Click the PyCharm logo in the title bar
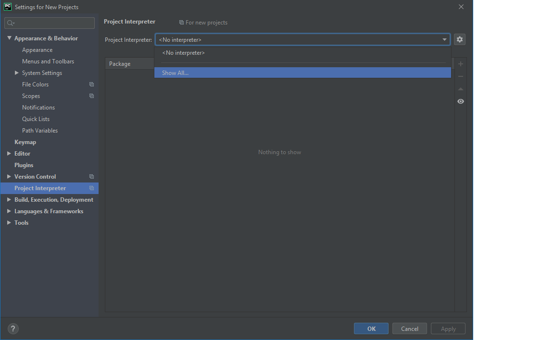 pos(7,7)
